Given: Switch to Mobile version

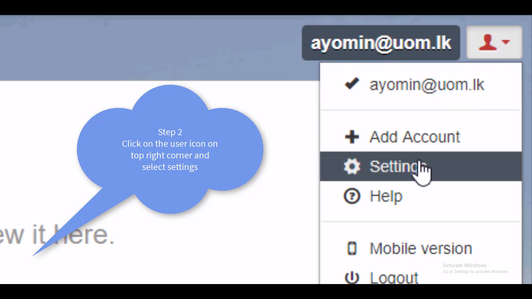Looking at the screenshot, I should click(421, 248).
